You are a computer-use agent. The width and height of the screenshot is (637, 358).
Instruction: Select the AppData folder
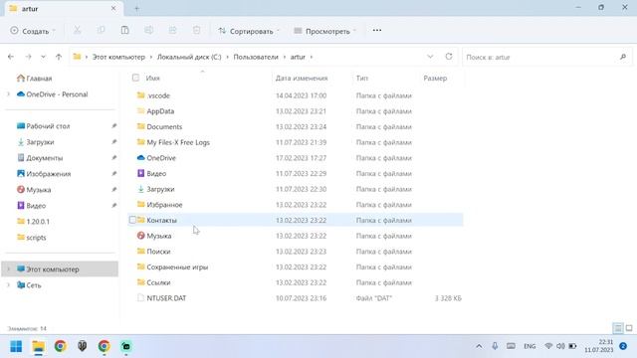[x=160, y=111]
